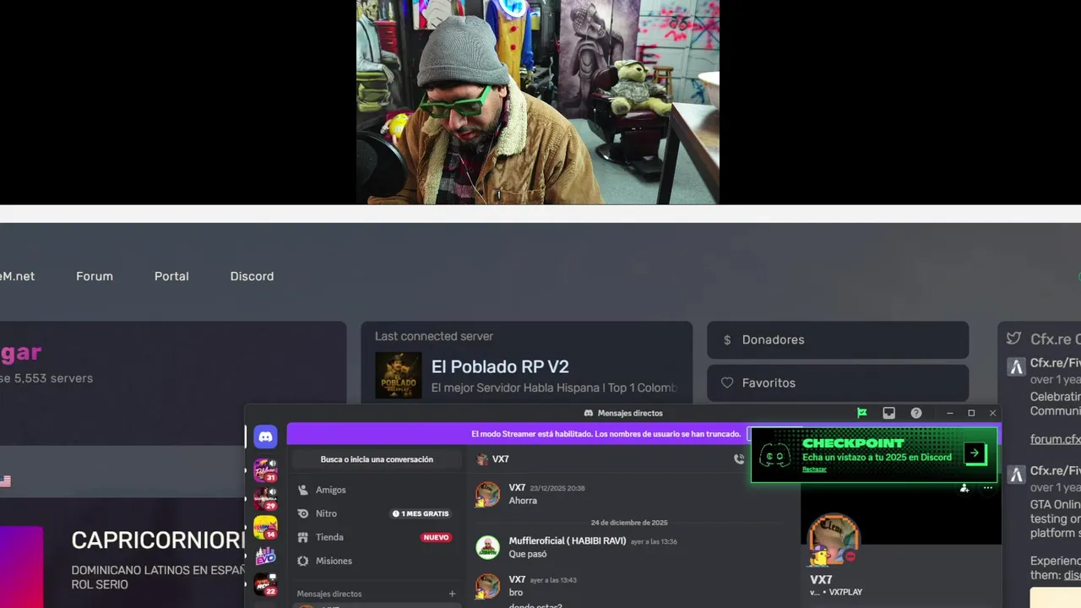
Task: Open the more options dots on VX7 profile
Action: (x=988, y=488)
